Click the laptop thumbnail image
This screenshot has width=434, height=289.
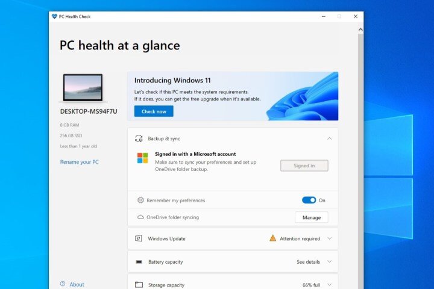pos(83,88)
